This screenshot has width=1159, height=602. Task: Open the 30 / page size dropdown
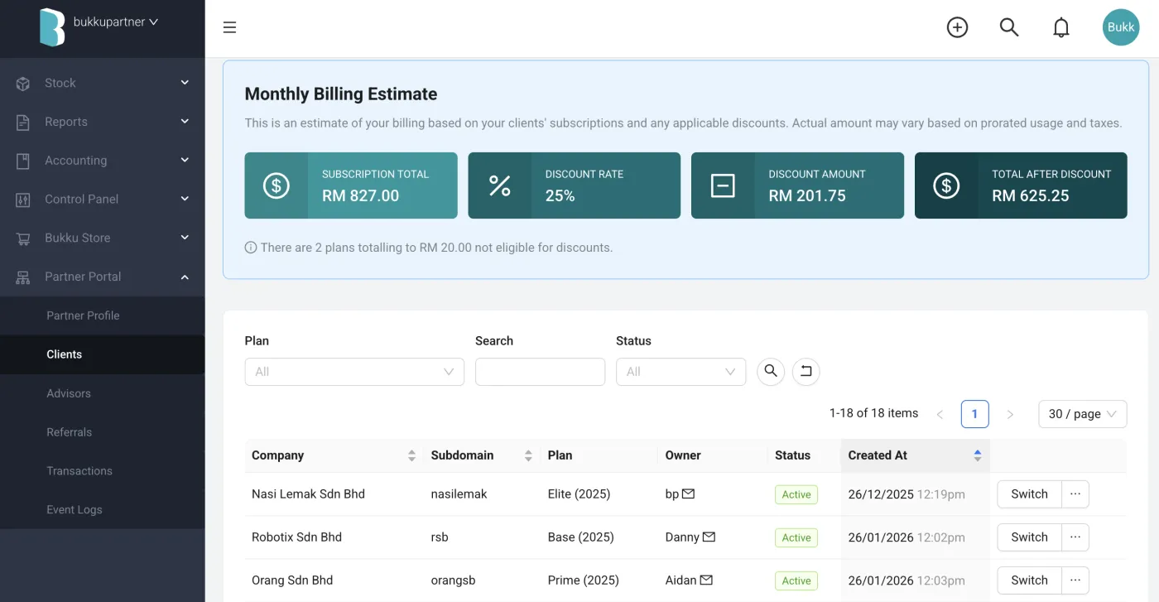point(1082,414)
